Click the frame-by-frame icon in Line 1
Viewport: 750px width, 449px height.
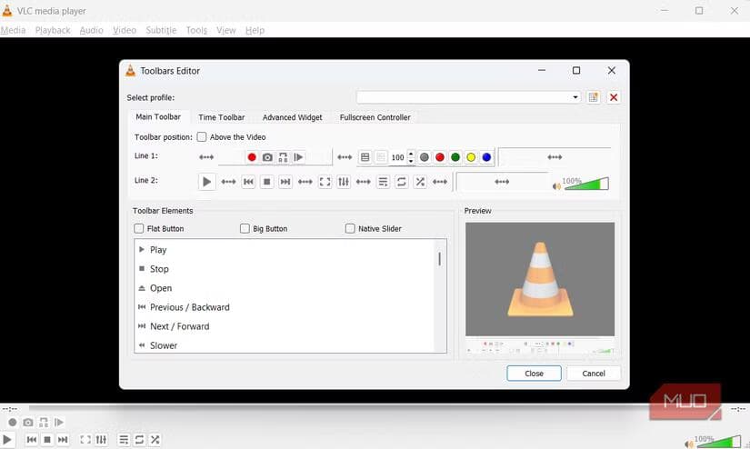pyautogui.click(x=298, y=157)
